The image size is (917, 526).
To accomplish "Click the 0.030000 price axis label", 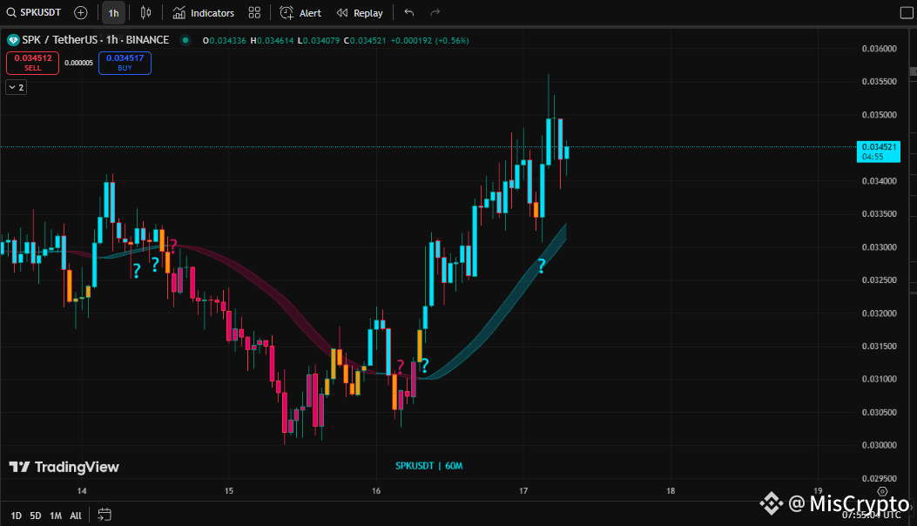I will (879, 445).
